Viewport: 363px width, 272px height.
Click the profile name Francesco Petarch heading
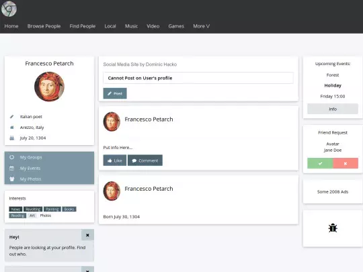49,64
